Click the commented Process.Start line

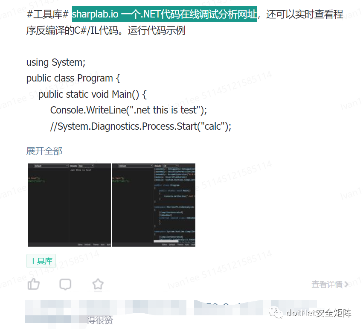[x=141, y=126]
